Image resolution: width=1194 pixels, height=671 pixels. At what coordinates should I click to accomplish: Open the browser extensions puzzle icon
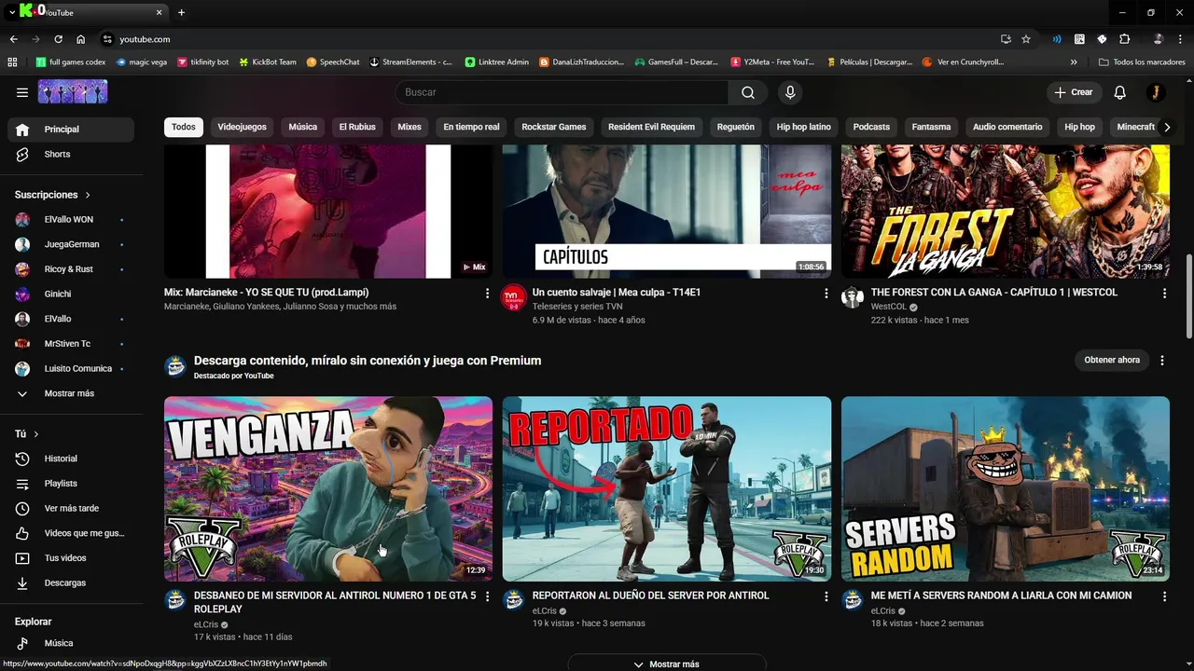[1124, 39]
